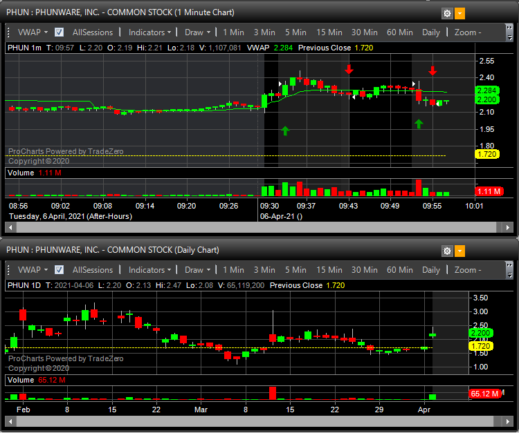The width and height of the screenshot is (519, 433).
Task: Open settings gear on Daily Chart
Action: pyautogui.click(x=447, y=251)
